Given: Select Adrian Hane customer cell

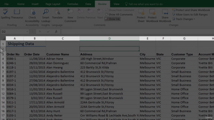Looking at the screenshot, I should [63, 59].
